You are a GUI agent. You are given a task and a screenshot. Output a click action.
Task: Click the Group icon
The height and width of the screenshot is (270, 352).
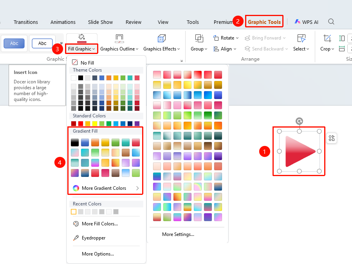tap(199, 38)
